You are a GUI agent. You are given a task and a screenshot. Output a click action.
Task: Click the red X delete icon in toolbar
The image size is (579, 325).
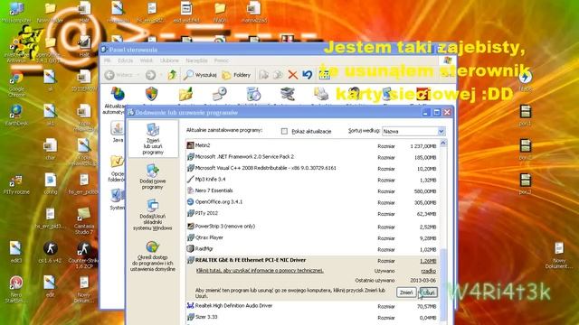tap(292, 75)
